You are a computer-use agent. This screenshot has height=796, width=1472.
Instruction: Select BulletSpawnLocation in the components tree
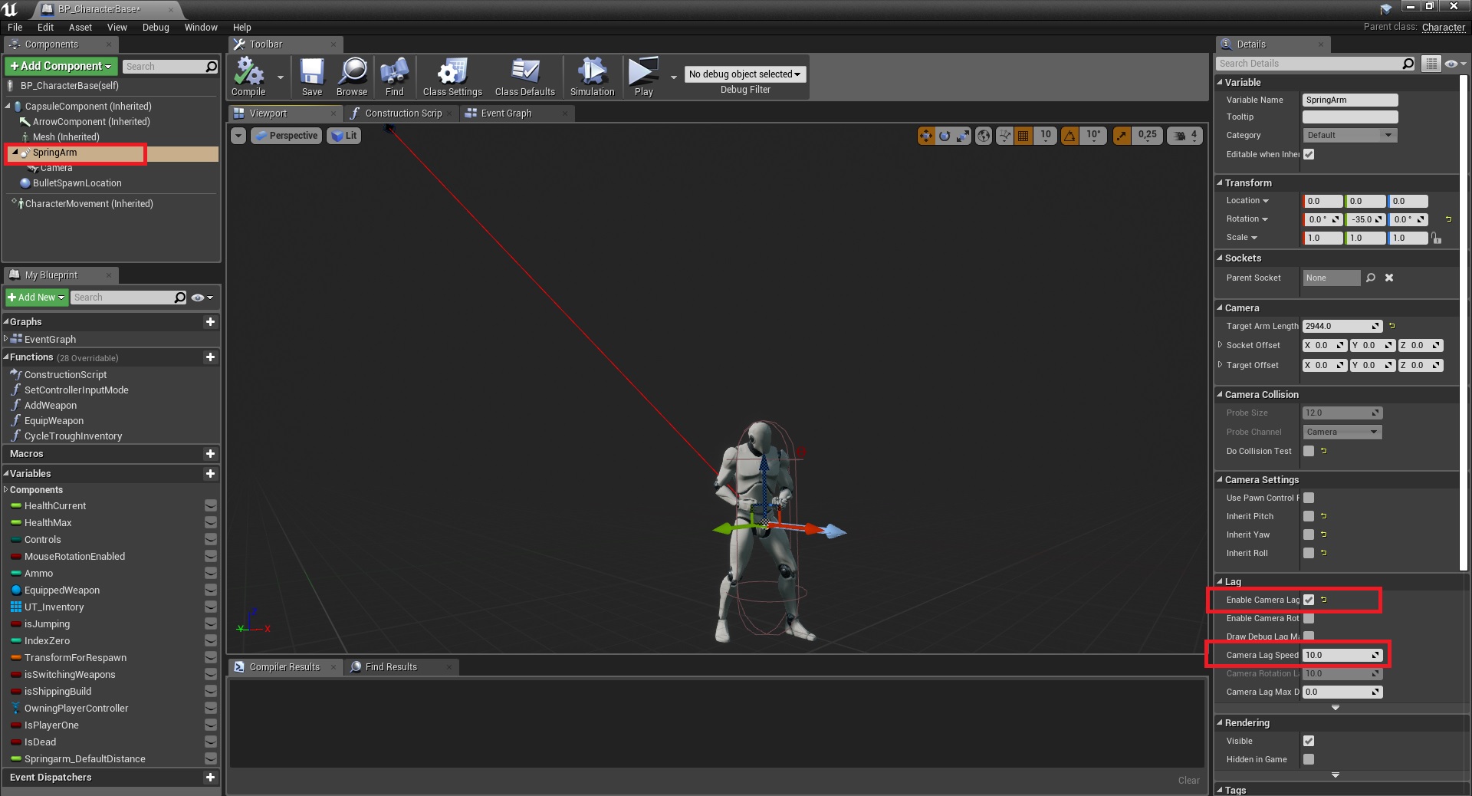(77, 183)
